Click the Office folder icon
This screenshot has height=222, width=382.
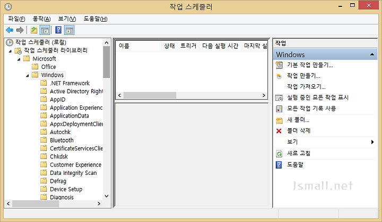click(x=36, y=66)
